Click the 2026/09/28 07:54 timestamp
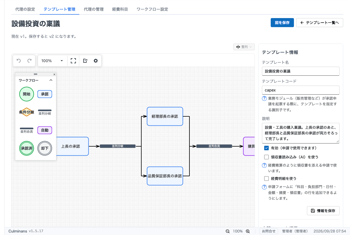The height and width of the screenshot is (235, 350). tap(330, 231)
